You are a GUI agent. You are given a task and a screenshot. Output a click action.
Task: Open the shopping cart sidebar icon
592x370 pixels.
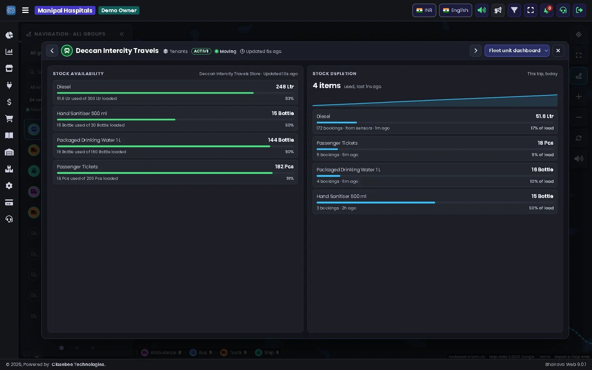(9, 118)
